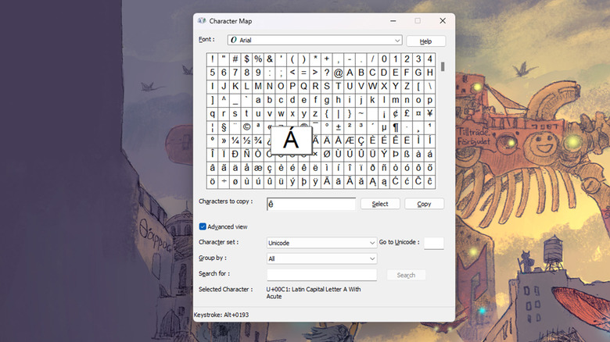Choose the capital Ç cedilla cell
This screenshot has height=342, width=610.
[x=361, y=141]
